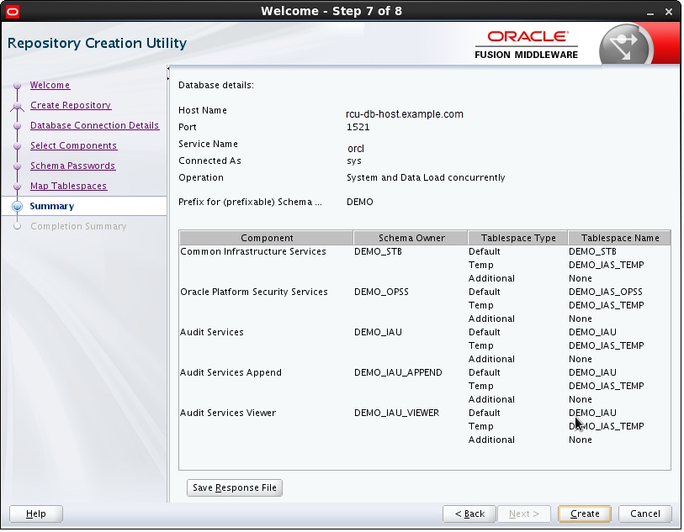Cancel the repository creation wizard

coord(645,514)
